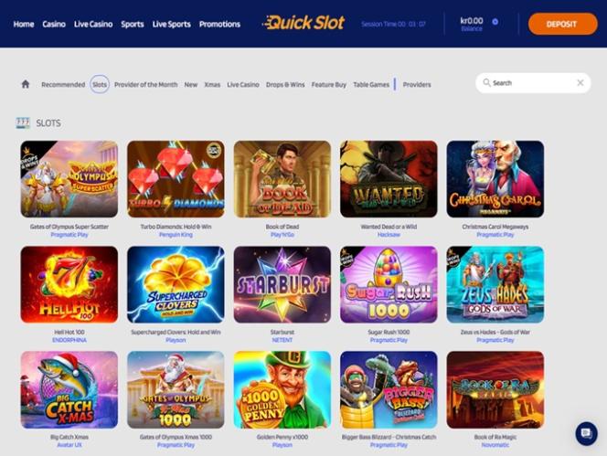The width and height of the screenshot is (607, 456).
Task: Click the home icon in category bar
Action: click(26, 84)
